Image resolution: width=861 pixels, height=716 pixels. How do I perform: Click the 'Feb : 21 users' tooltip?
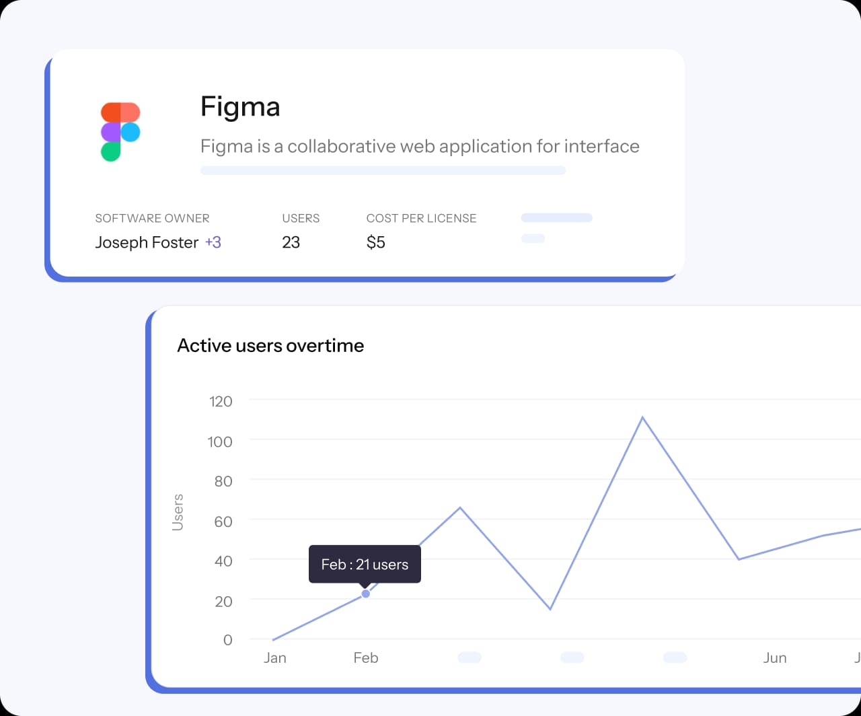pos(365,564)
